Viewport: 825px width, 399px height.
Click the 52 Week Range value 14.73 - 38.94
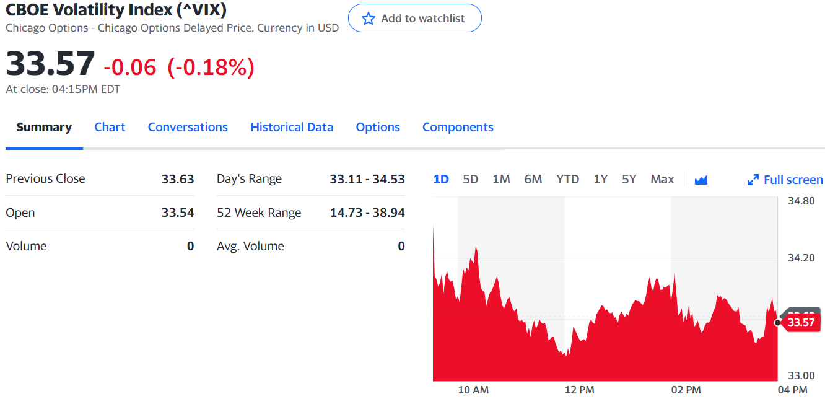pyautogui.click(x=367, y=213)
